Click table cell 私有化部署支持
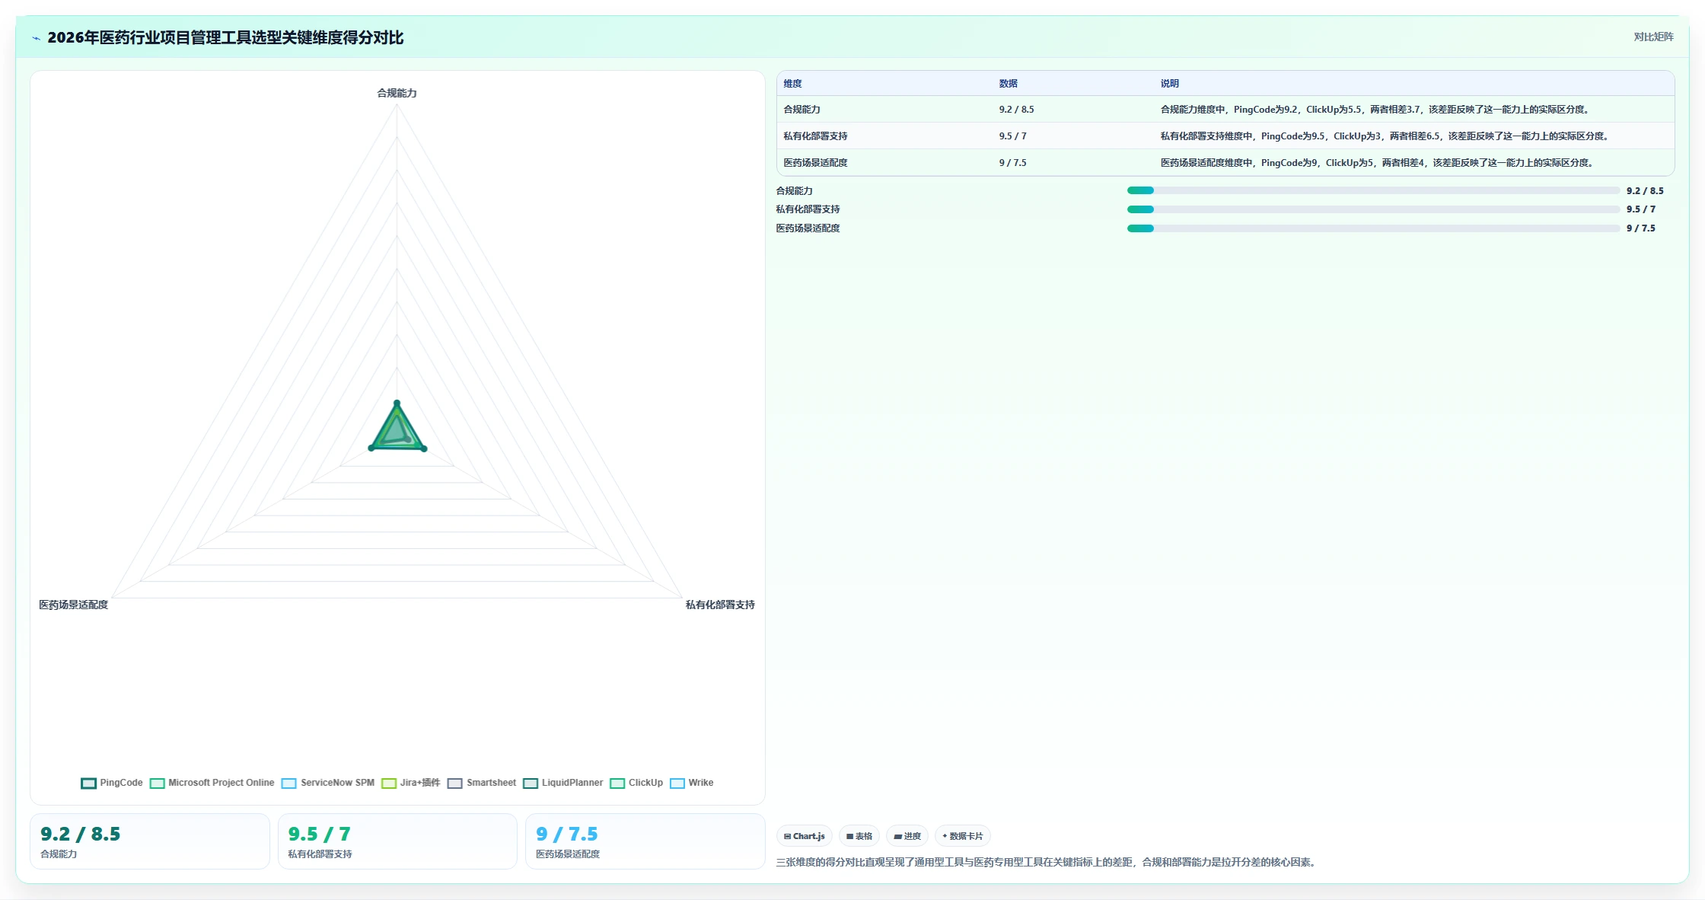The image size is (1705, 900). pyautogui.click(x=815, y=136)
